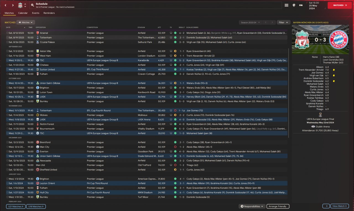Open the FM menu icon
This screenshot has width=354, height=211.
click(x=301, y=5)
